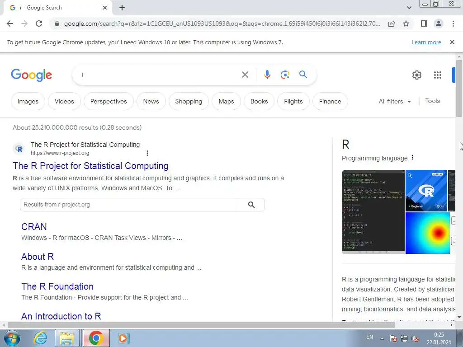The image size is (463, 347).
Task: Open more options beside Programming language
Action: (412, 158)
